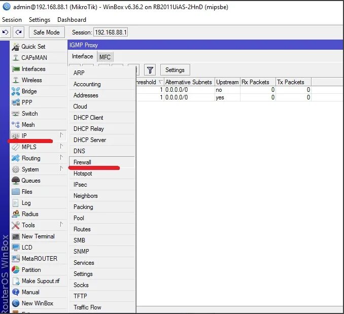Select TFTP from IP submenu
This screenshot has width=344, height=314.
(x=102, y=296)
